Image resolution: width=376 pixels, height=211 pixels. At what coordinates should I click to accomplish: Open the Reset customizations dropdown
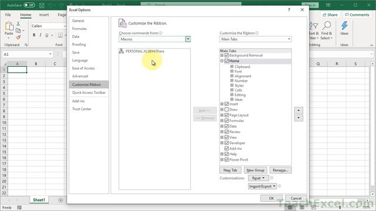(258, 178)
